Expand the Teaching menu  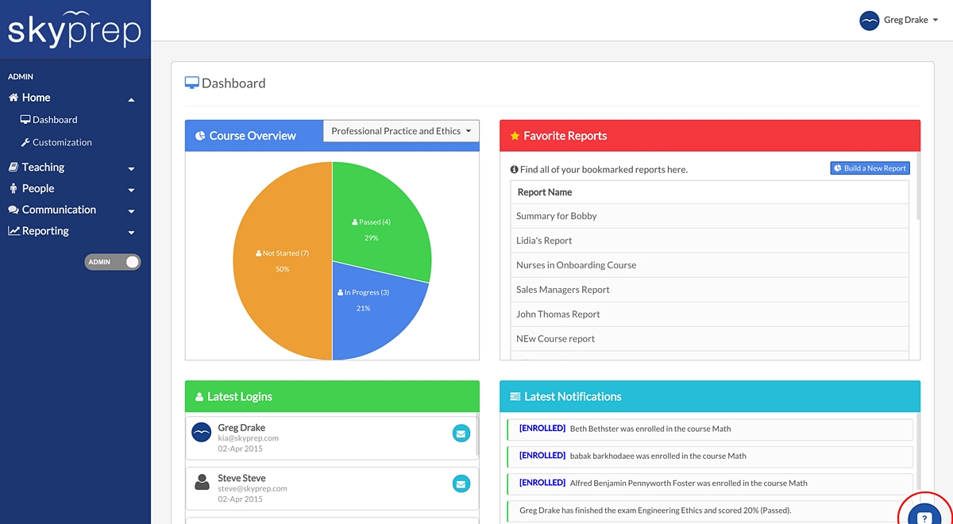coord(71,168)
